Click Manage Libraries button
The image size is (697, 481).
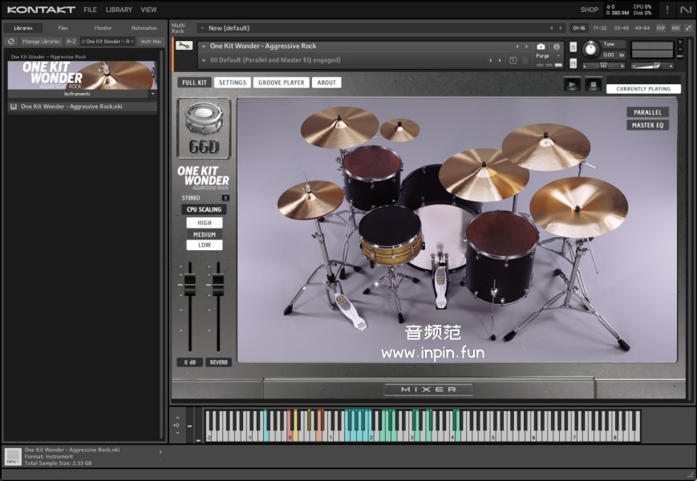(x=41, y=42)
